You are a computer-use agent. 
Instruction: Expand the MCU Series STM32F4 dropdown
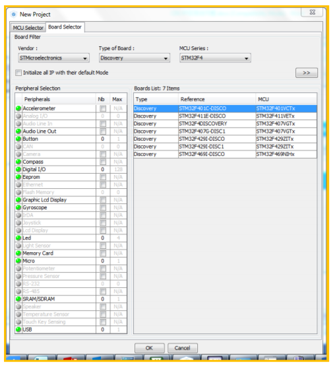click(x=215, y=58)
